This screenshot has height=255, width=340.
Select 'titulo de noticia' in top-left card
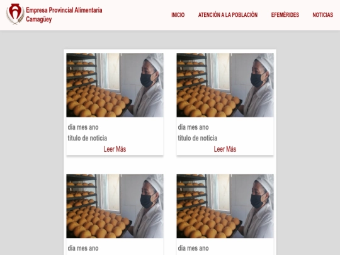pos(87,138)
